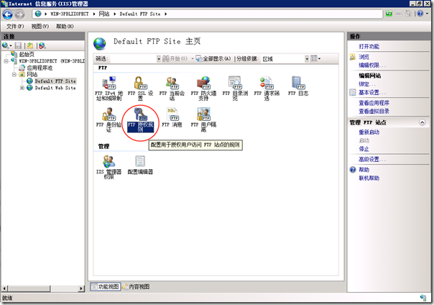The image size is (434, 305).
Task: Click 查看应用程序 link
Action: (374, 103)
